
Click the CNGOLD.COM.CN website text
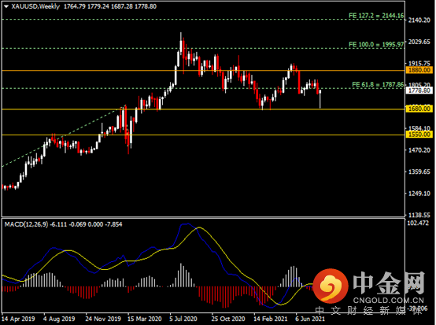coord(389,301)
